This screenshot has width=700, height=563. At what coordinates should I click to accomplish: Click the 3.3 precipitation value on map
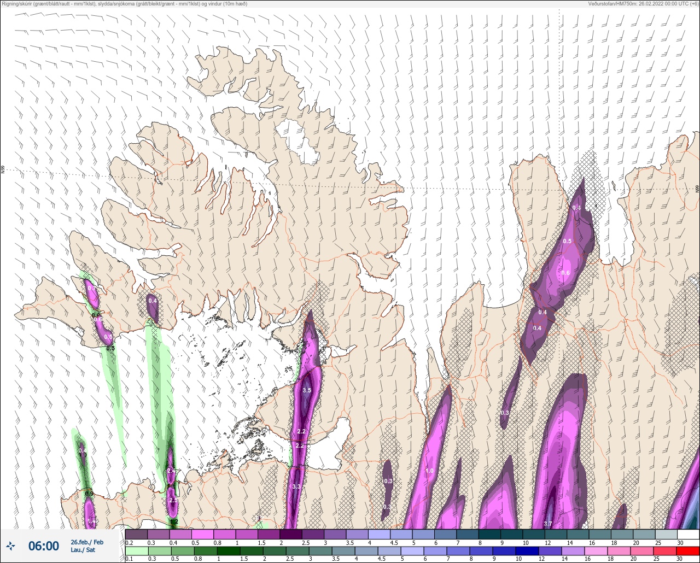tap(296, 486)
